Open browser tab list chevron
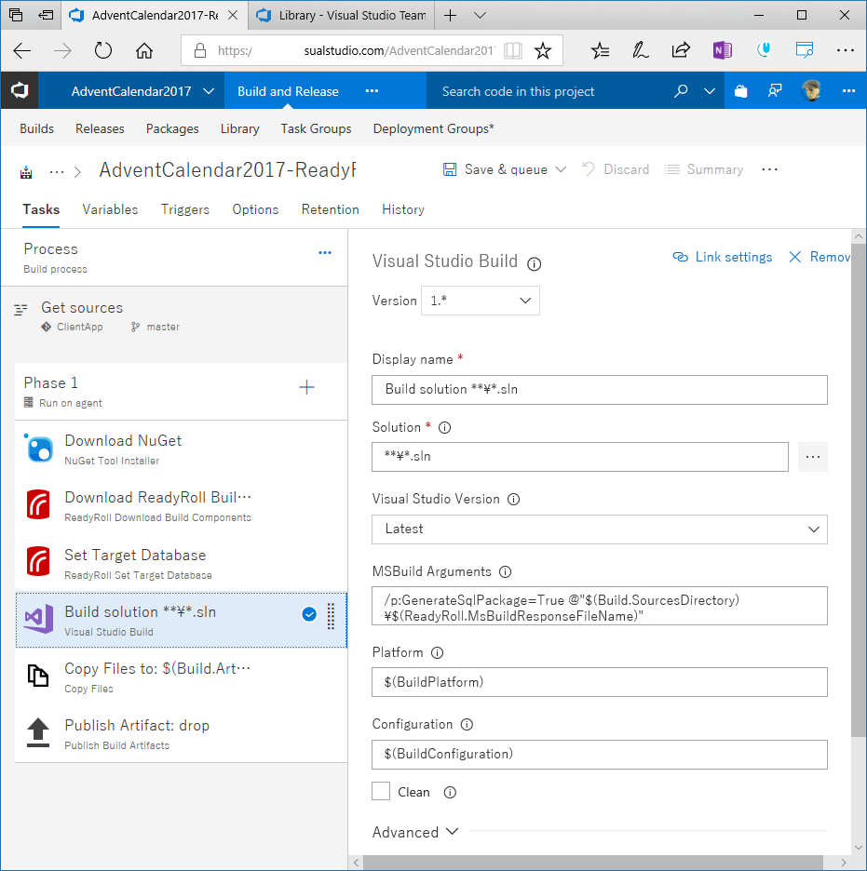This screenshot has width=867, height=871. [x=480, y=16]
